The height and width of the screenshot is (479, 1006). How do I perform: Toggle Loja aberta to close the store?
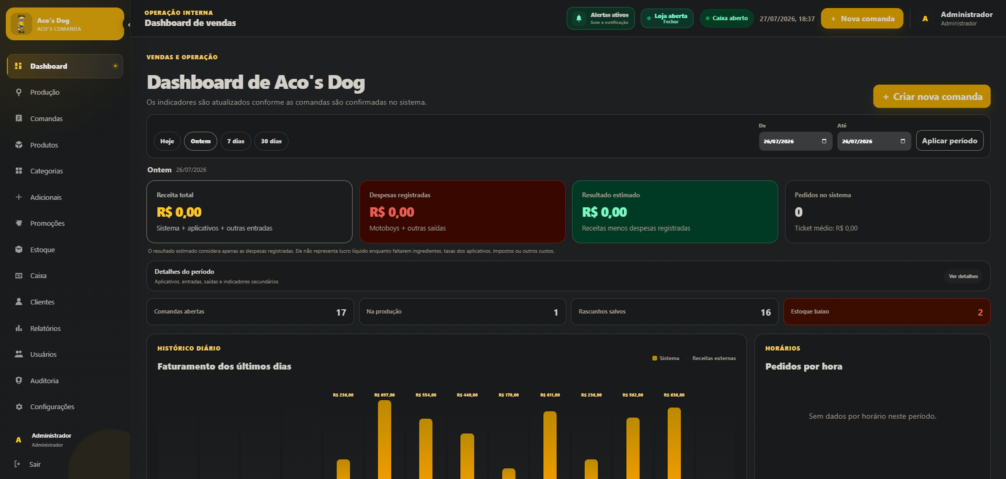666,18
